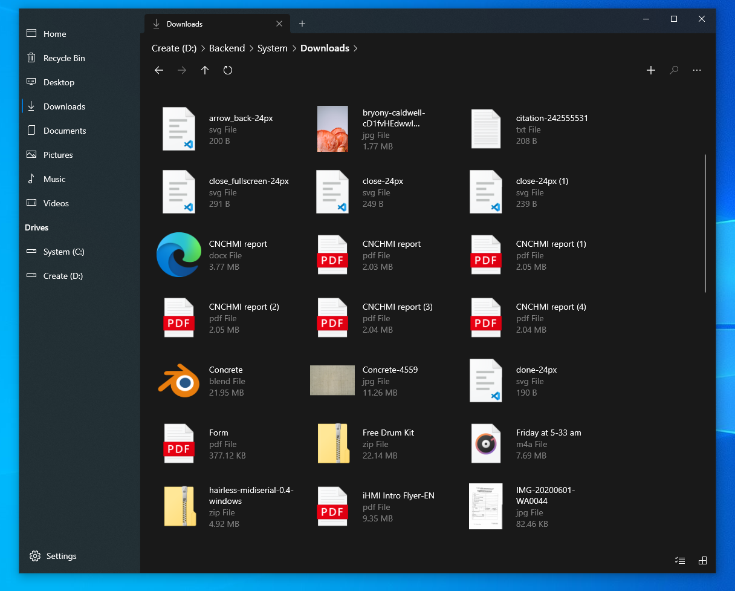Refresh the Downloads folder view
Screen dimensions: 735x591
pyautogui.click(x=228, y=70)
